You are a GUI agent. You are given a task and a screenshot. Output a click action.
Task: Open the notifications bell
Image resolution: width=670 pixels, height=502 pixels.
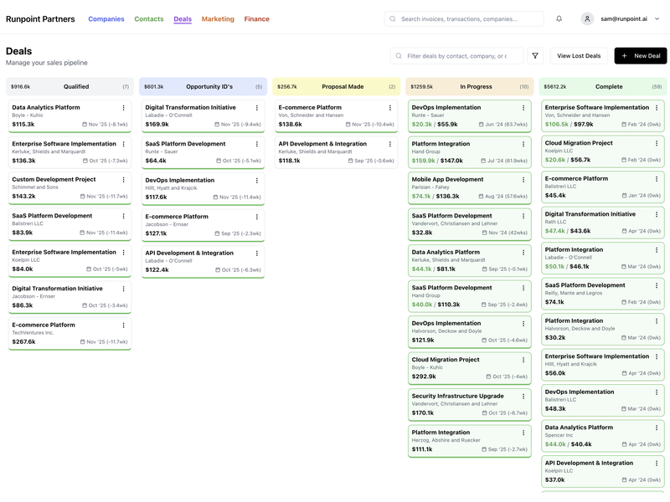(x=559, y=18)
